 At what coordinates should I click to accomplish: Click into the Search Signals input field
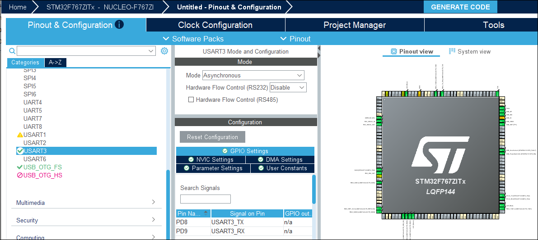pyautogui.click(x=205, y=199)
